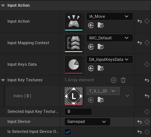Click keyframe diamond next to Input Device
Screen dimensions: 151x137
[x=147, y=122]
